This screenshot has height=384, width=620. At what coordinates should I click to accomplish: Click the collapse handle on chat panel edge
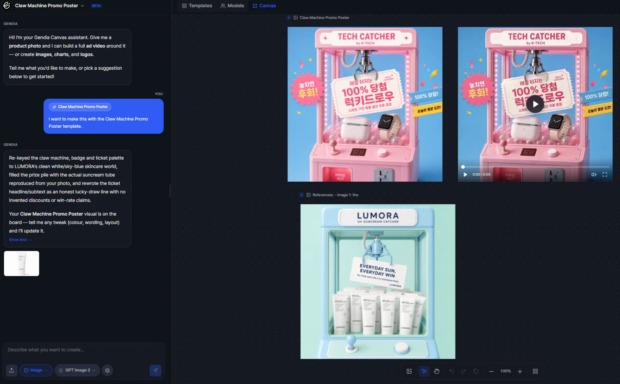click(170, 191)
